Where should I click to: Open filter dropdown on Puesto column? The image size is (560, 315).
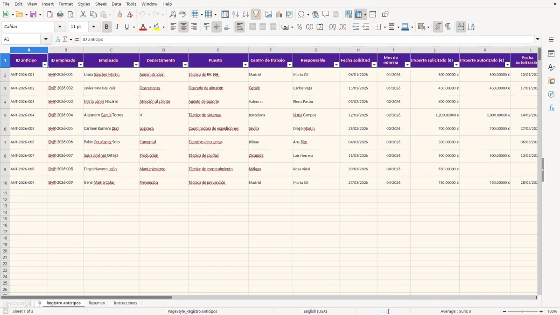[245, 65]
